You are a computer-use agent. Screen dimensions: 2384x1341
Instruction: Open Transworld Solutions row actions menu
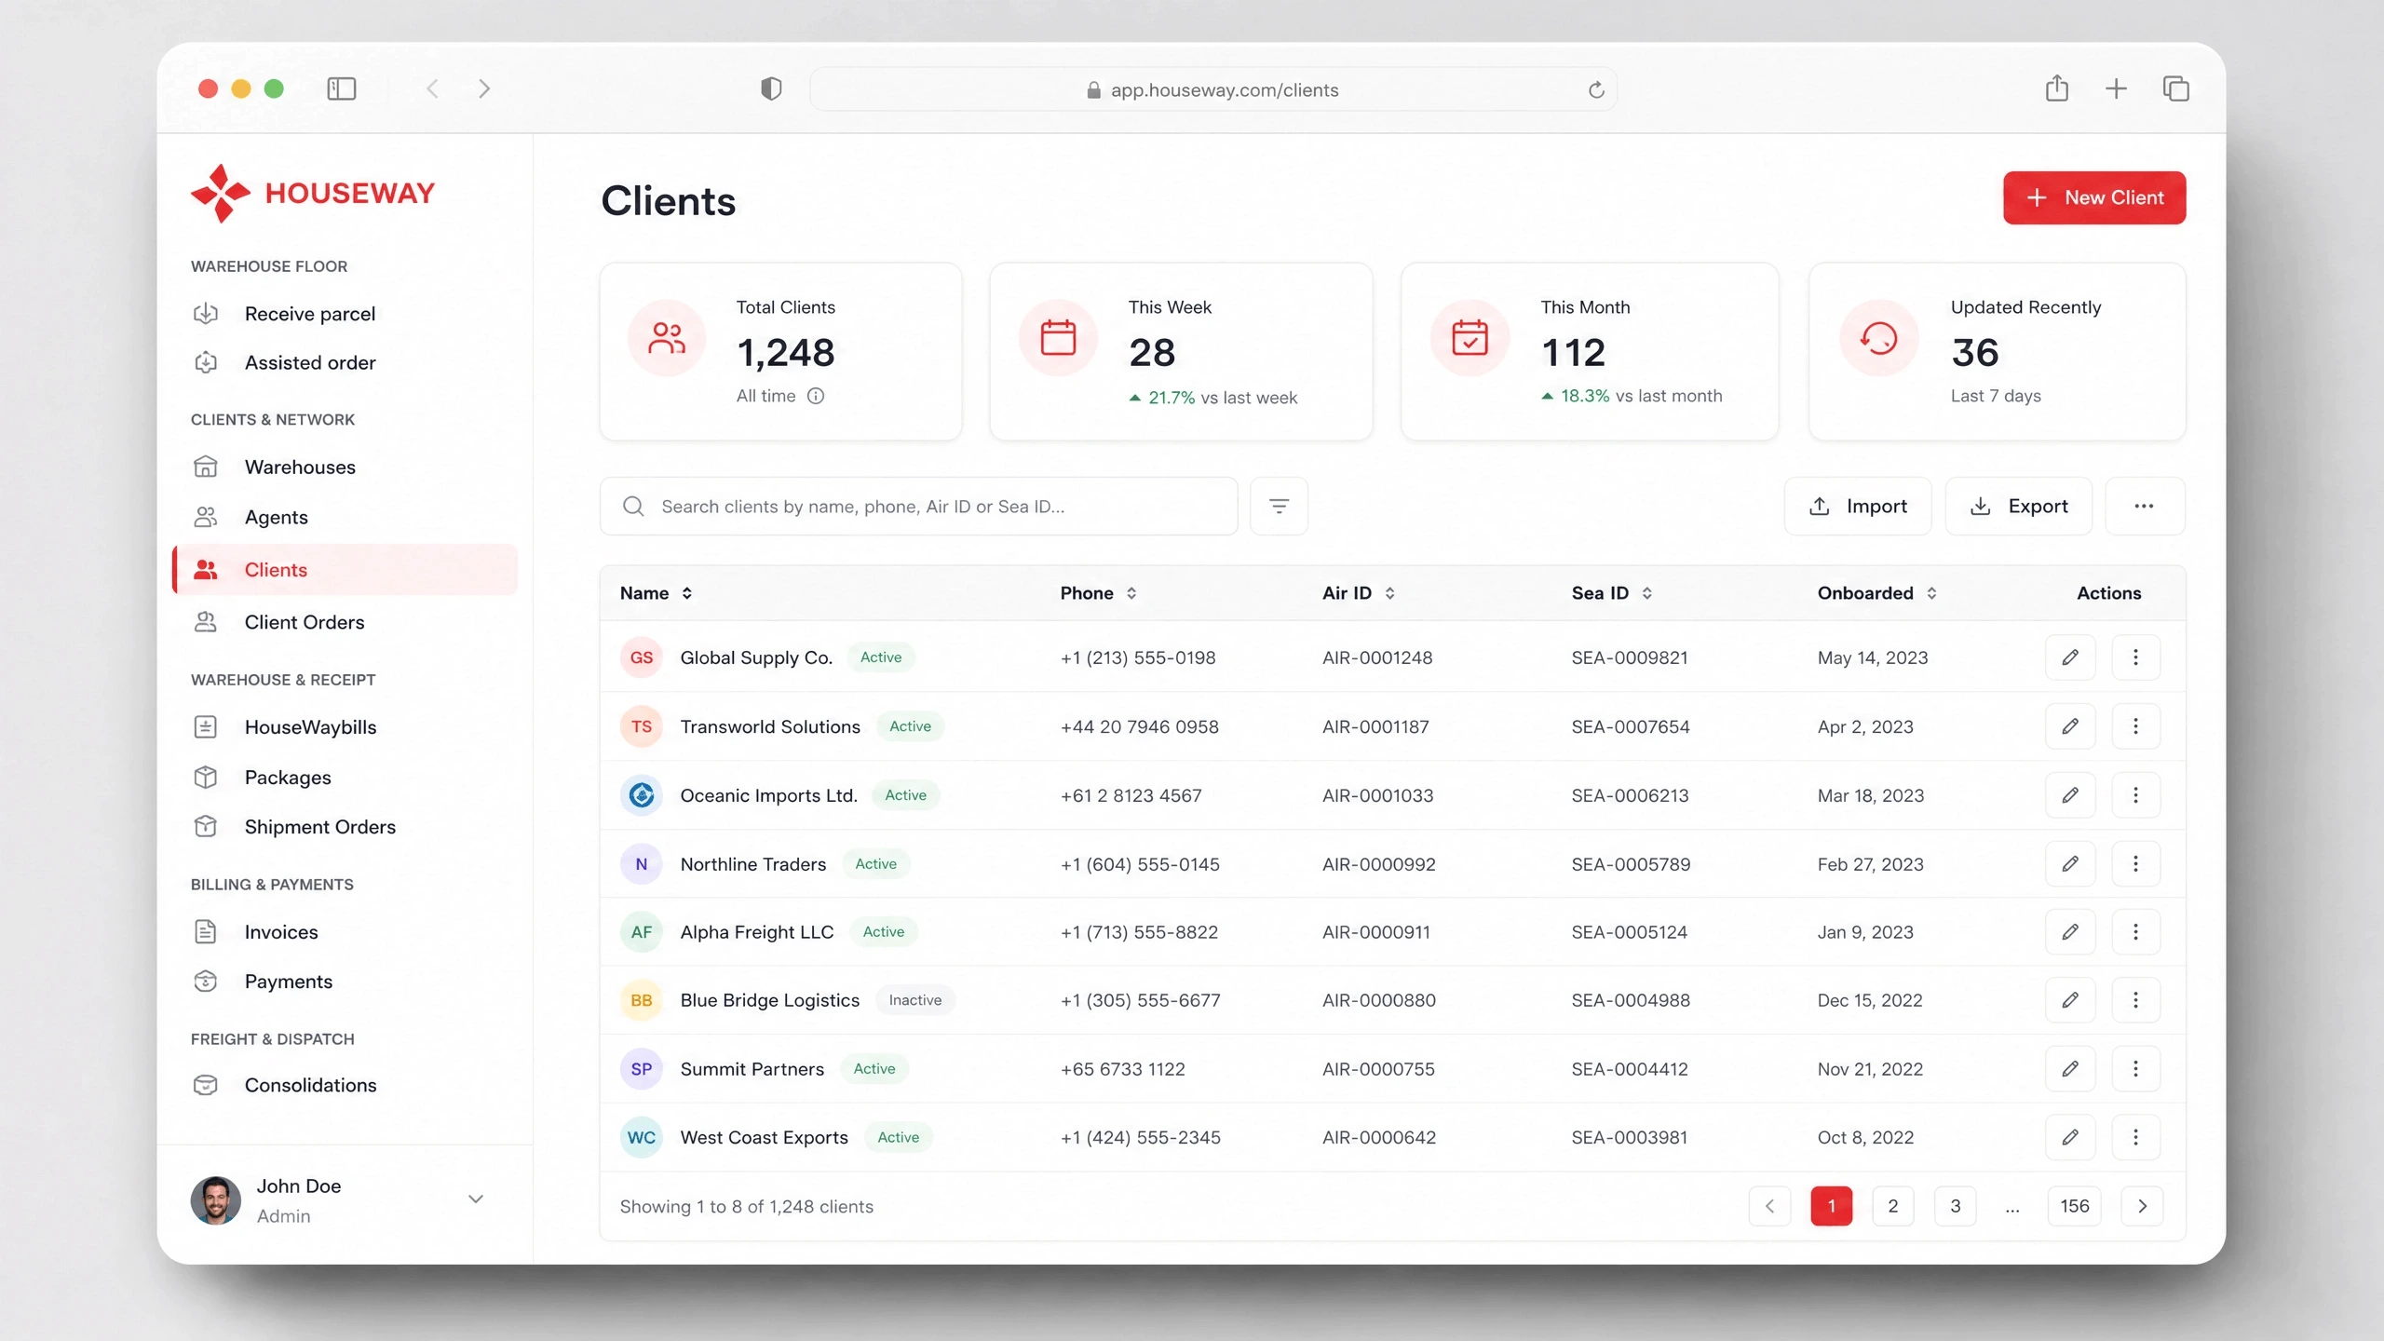click(x=2135, y=726)
